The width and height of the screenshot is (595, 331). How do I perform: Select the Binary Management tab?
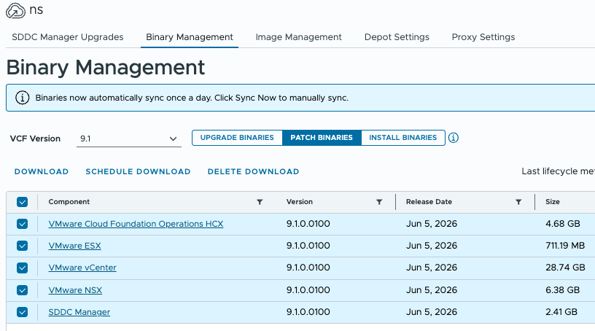[190, 37]
